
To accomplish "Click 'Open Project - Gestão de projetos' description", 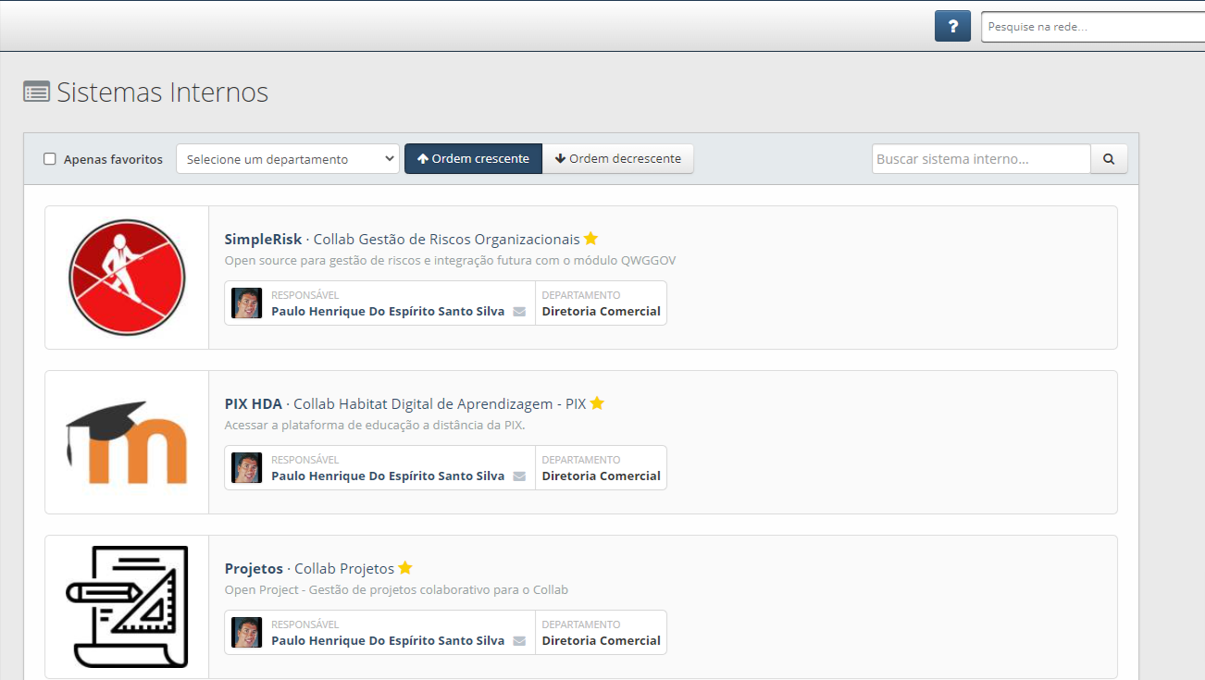I will pyautogui.click(x=396, y=590).
